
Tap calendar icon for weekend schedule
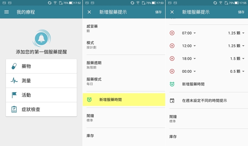pyautogui.click(x=172, y=100)
